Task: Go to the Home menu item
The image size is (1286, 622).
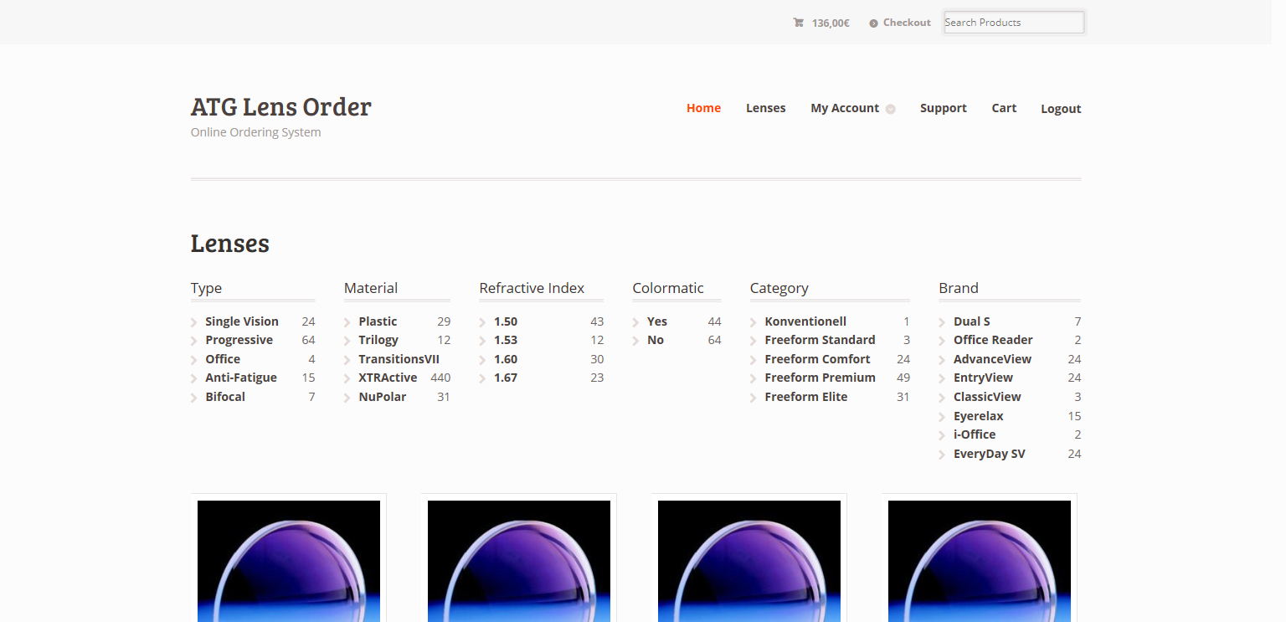Action: [x=703, y=108]
